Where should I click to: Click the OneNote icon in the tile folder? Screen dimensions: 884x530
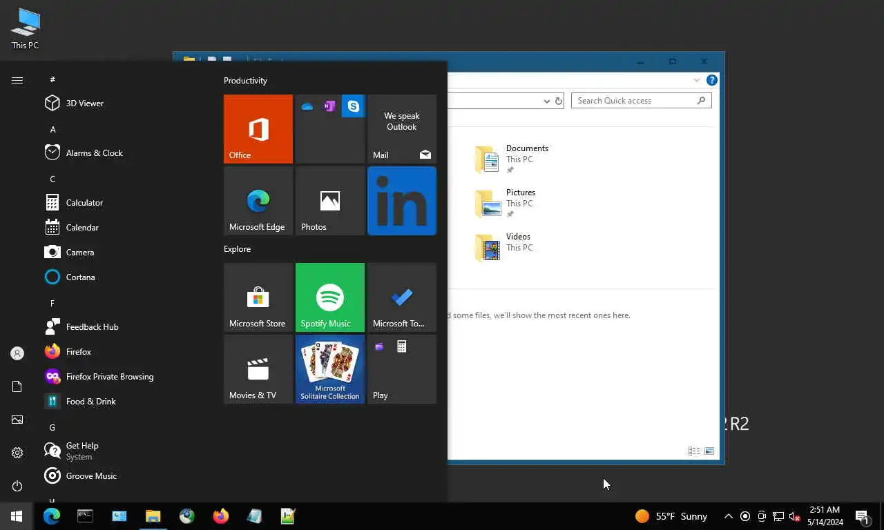330,106
